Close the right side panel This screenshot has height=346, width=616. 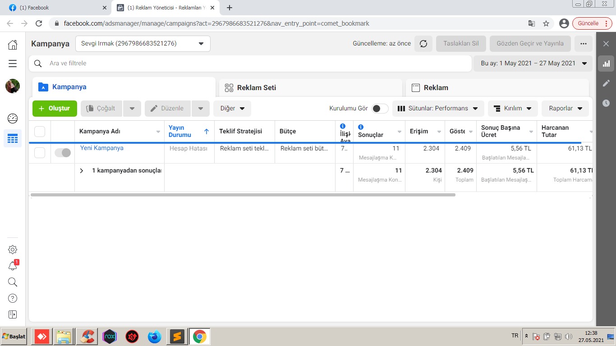pyautogui.click(x=606, y=44)
